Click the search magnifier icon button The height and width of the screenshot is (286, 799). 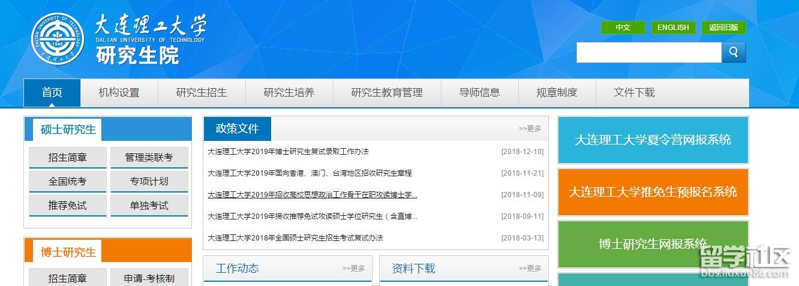(734, 53)
